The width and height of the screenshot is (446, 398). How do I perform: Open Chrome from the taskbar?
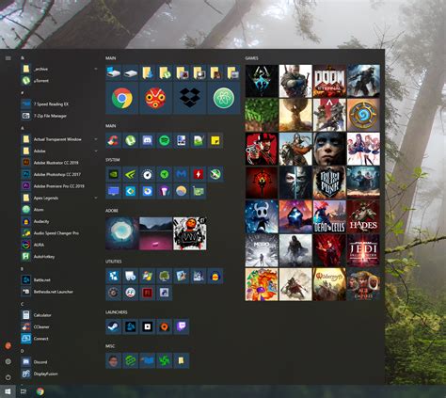(40, 391)
